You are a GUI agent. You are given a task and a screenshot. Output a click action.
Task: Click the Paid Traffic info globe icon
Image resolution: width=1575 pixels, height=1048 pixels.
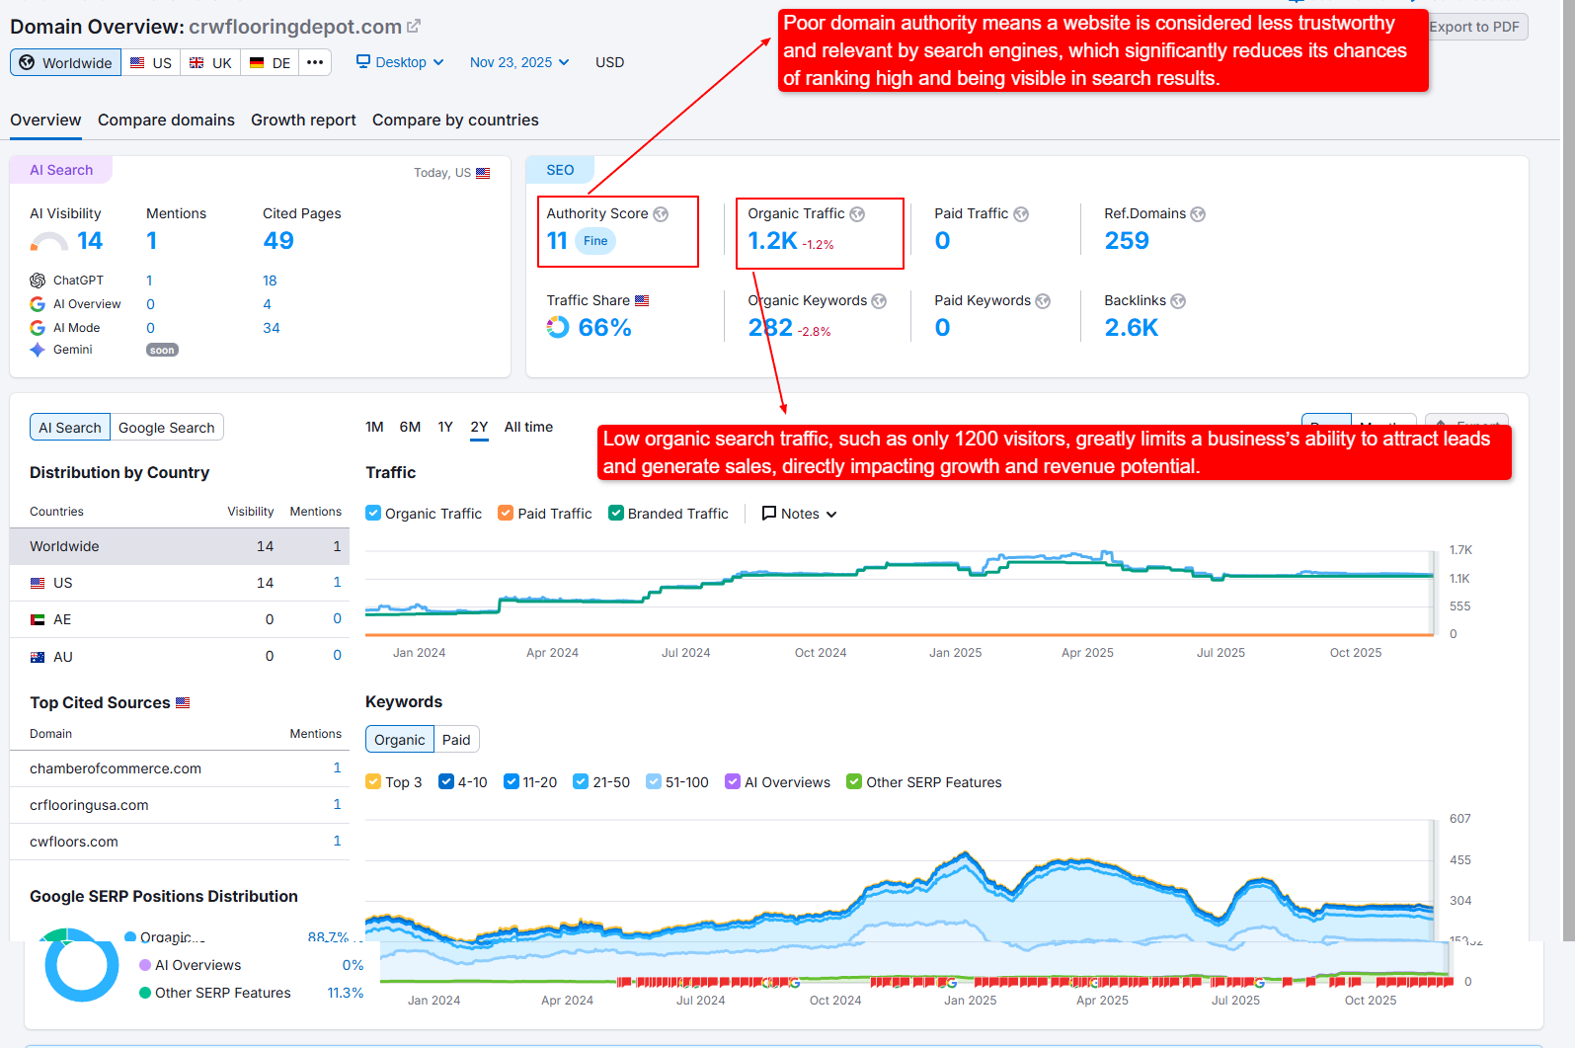point(1021,214)
